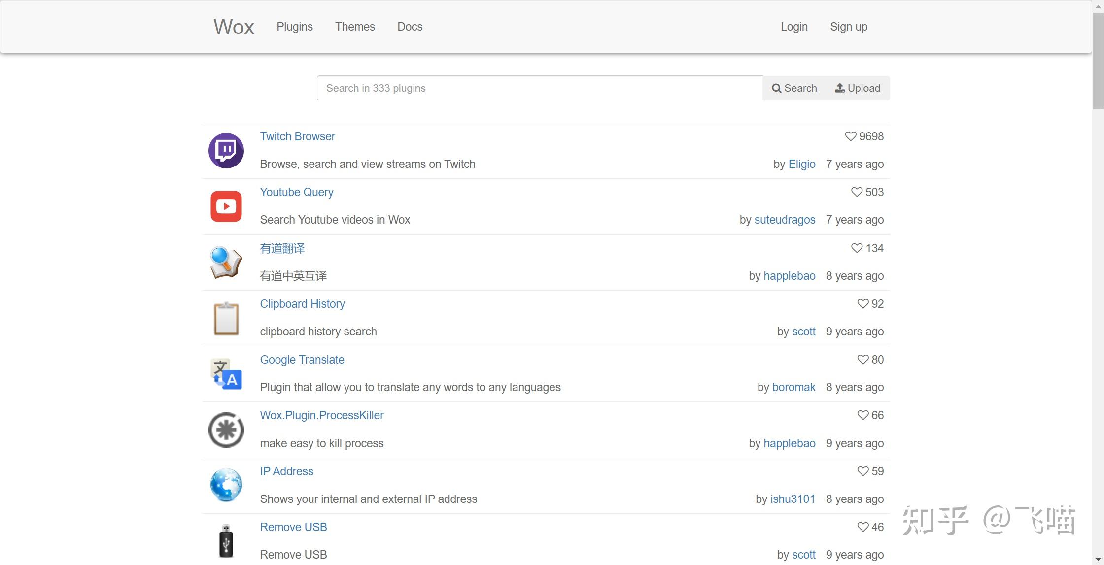Click the red Youtube Query play icon
Image resolution: width=1104 pixels, height=565 pixels.
tap(226, 206)
